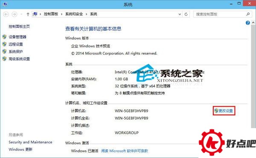Click the 笔和触摸 touch support text

[x=140, y=93]
